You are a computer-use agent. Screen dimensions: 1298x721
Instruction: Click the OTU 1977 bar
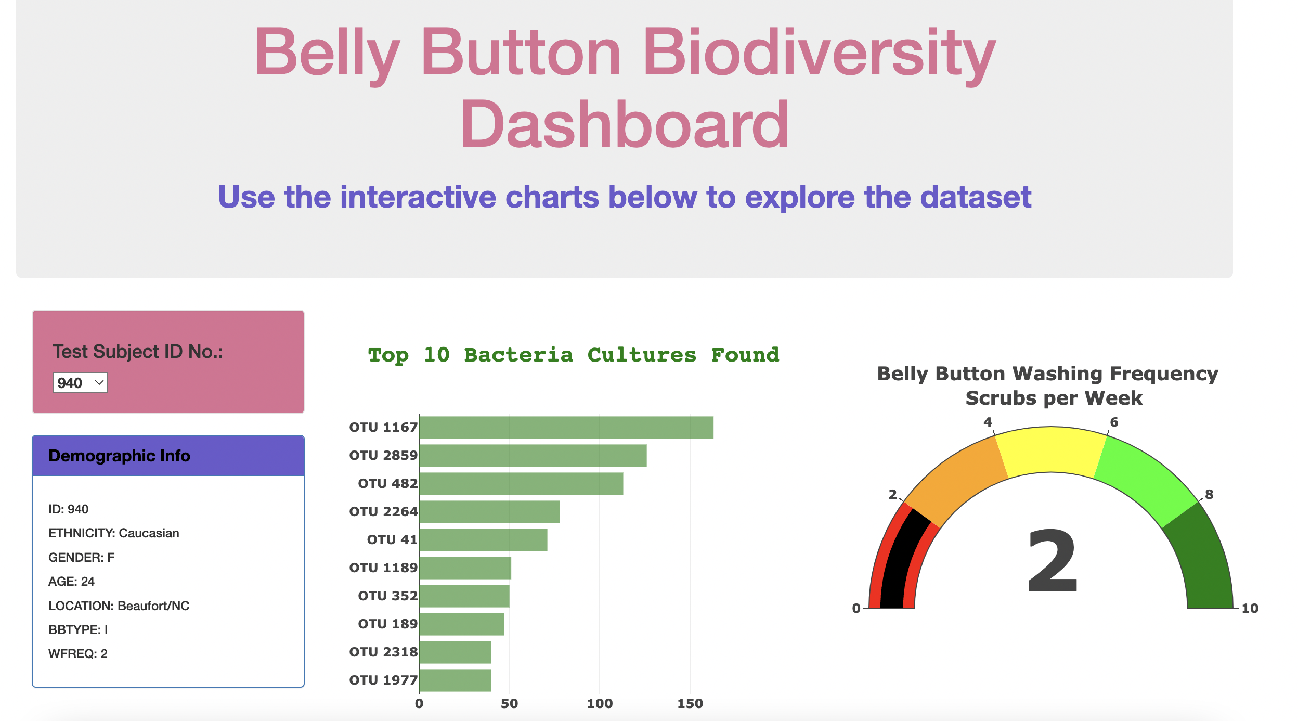(x=455, y=679)
